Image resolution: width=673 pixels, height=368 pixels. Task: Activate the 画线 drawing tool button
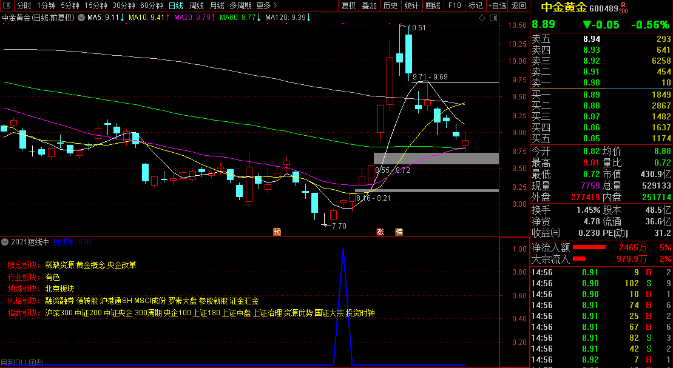click(x=433, y=5)
